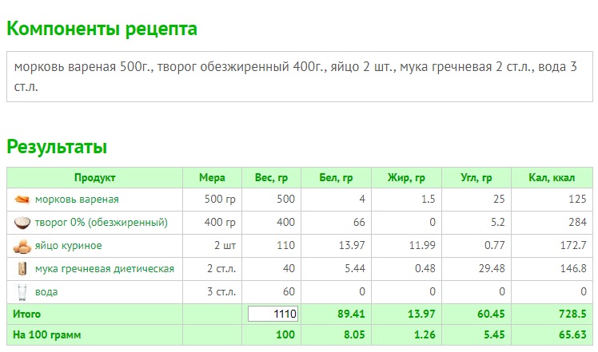Open the морковь вареная product link
Screen dimensions: 598x352
(77, 200)
